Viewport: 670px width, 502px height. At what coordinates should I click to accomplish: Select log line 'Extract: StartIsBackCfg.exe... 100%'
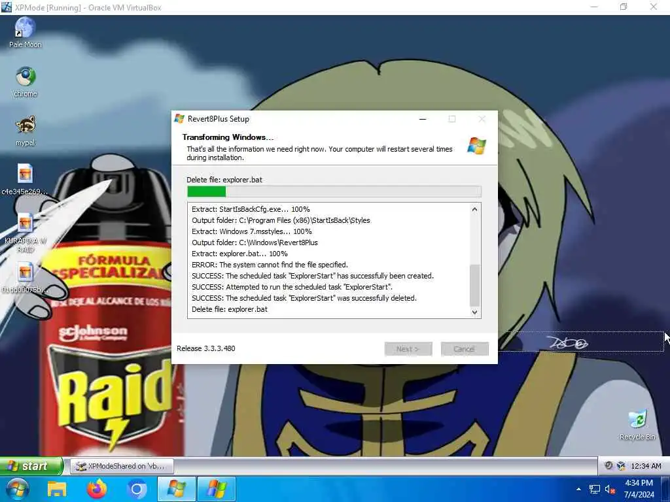[251, 209]
